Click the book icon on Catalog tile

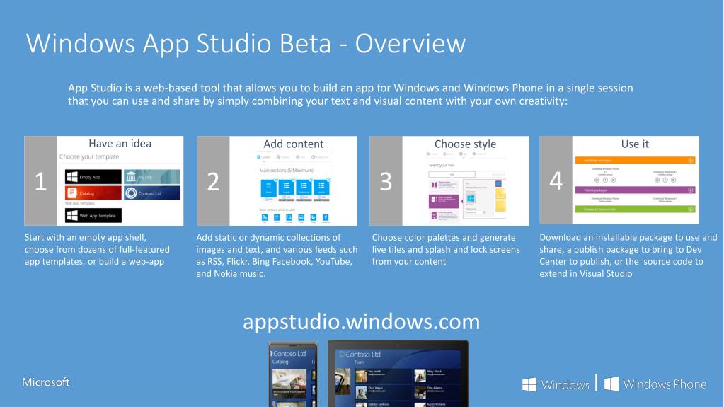[72, 193]
